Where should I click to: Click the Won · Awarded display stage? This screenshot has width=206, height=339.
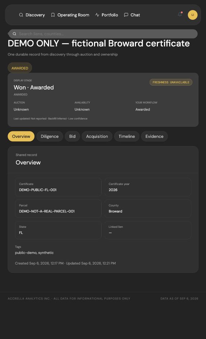click(34, 87)
